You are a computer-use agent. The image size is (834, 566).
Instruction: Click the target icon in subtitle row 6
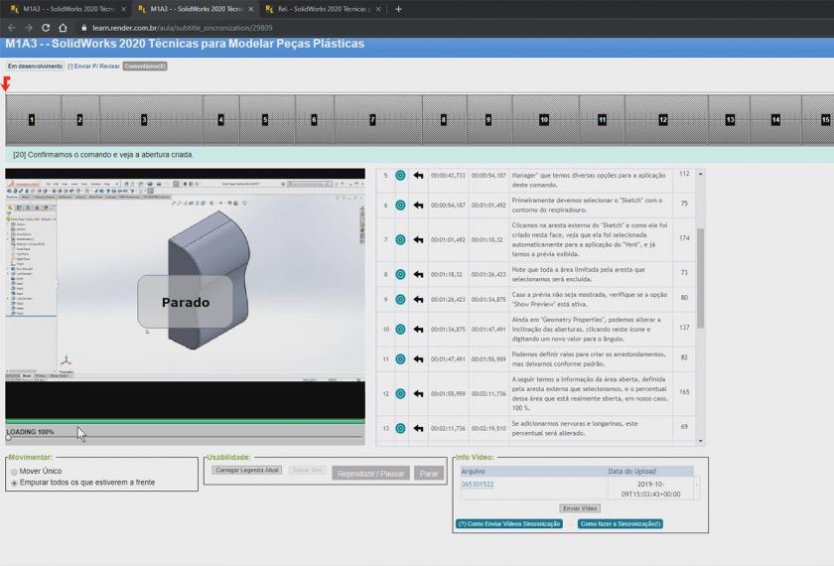tap(400, 206)
